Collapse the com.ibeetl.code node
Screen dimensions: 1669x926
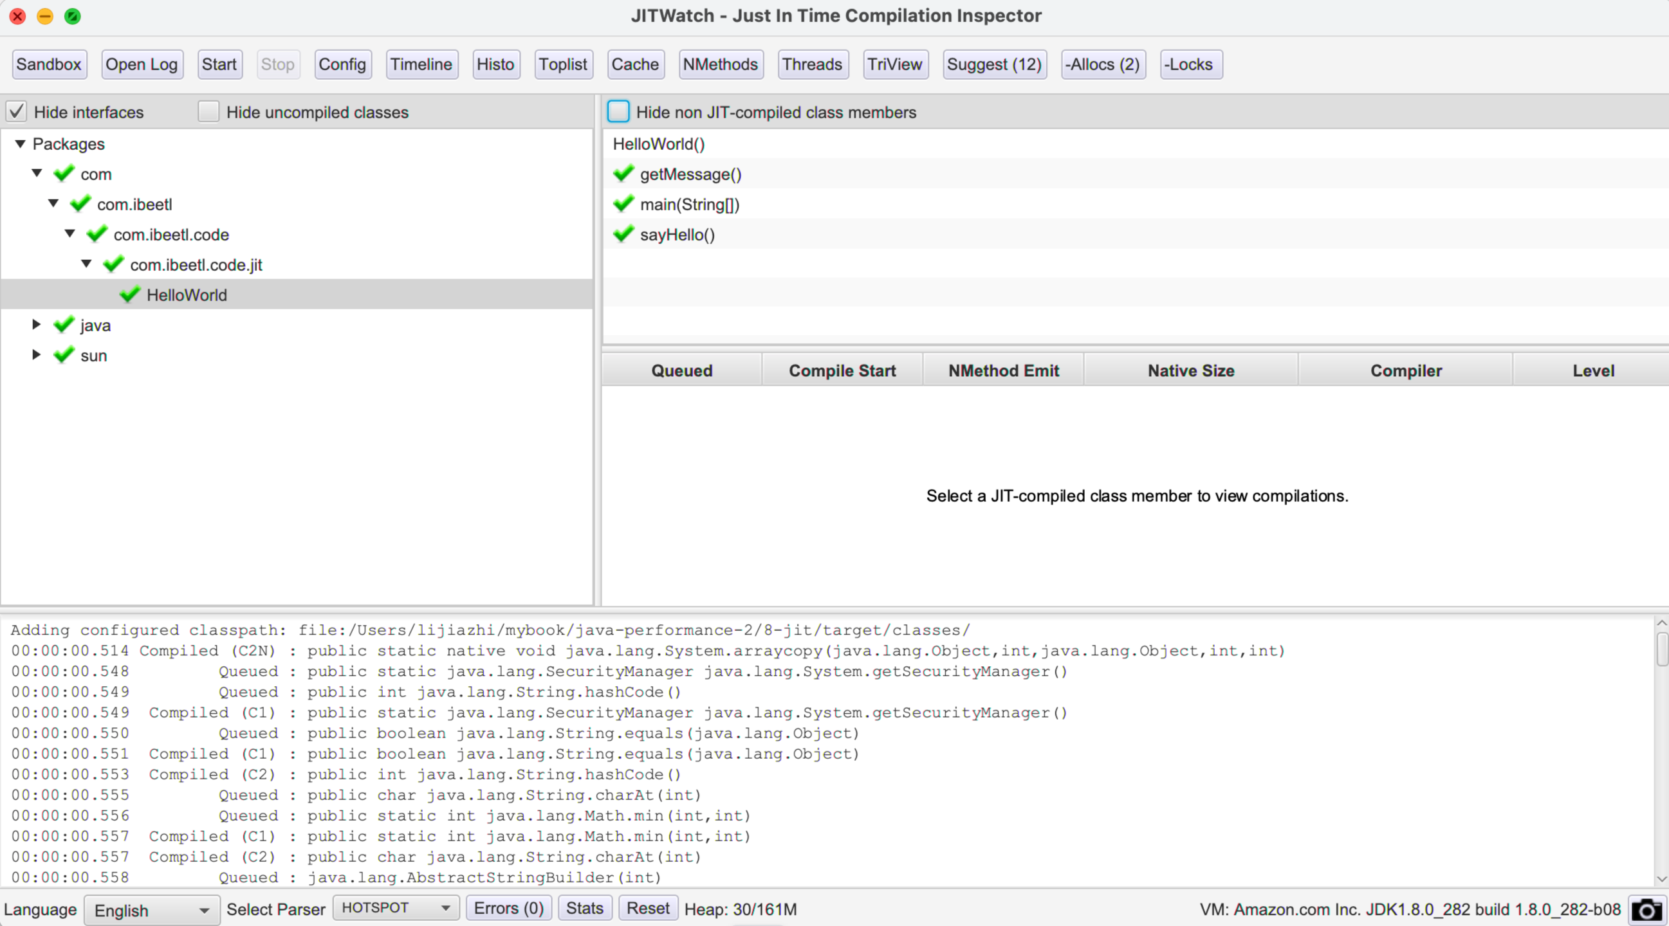tap(70, 234)
